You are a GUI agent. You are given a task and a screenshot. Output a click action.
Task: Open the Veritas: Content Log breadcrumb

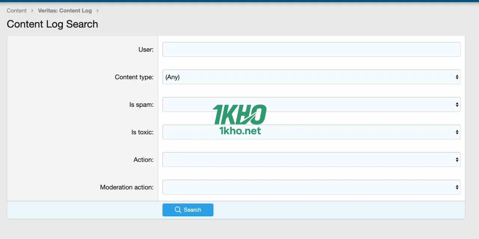pos(65,10)
